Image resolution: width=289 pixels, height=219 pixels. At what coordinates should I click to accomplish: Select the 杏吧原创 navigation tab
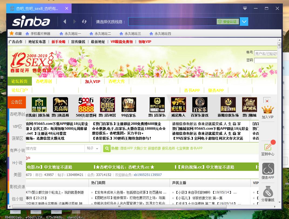(x=44, y=81)
